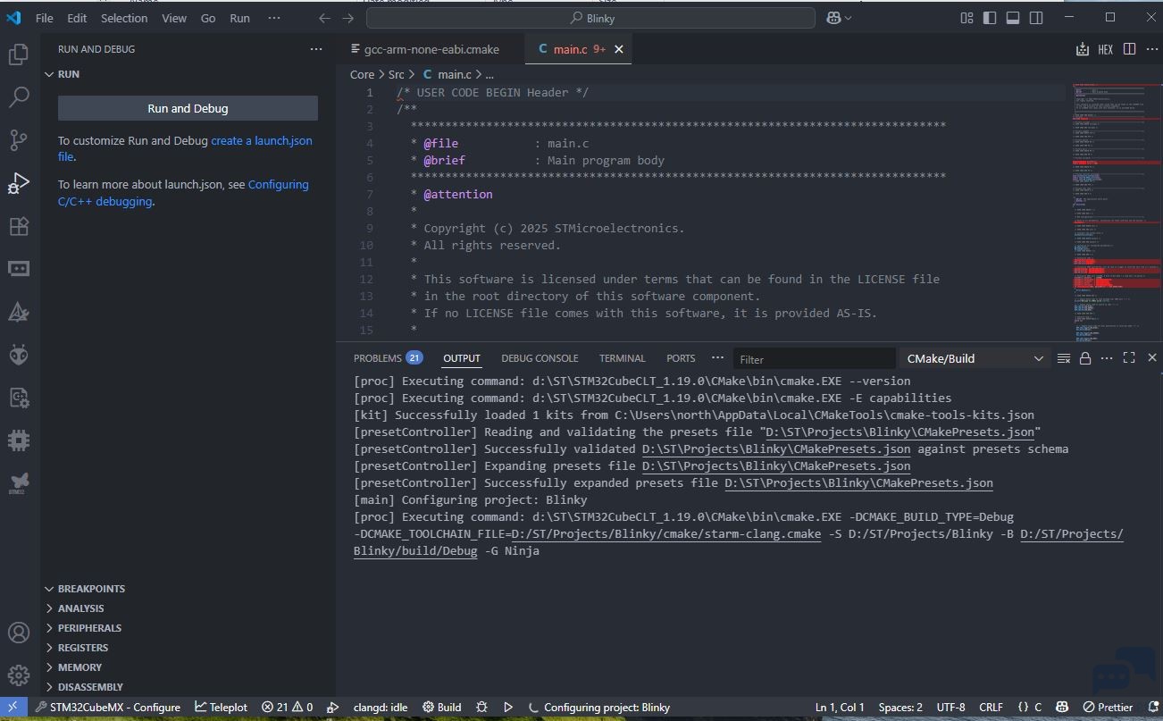Open notifications bell in status bar
This screenshot has width=1163, height=721.
[1150, 707]
